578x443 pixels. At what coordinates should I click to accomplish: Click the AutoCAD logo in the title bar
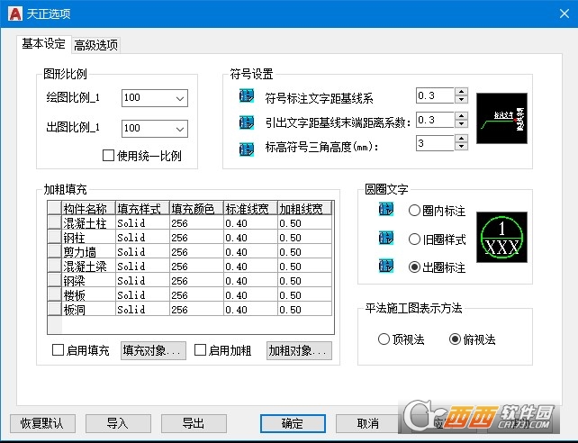(15, 14)
